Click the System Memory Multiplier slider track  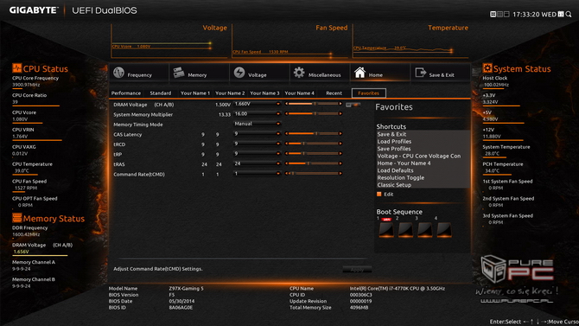[313, 114]
